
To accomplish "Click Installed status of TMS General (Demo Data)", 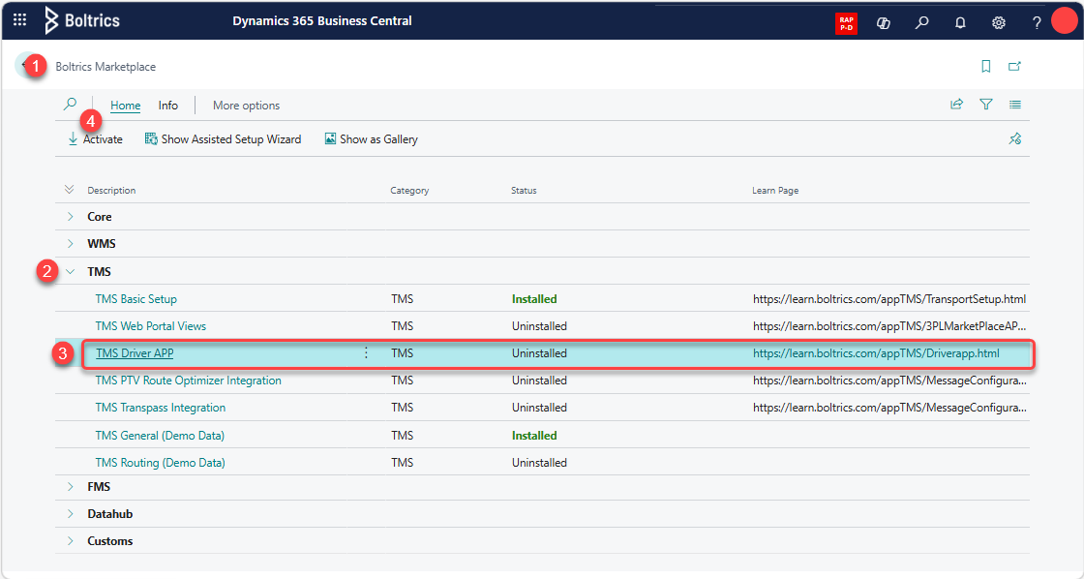I will tap(534, 435).
